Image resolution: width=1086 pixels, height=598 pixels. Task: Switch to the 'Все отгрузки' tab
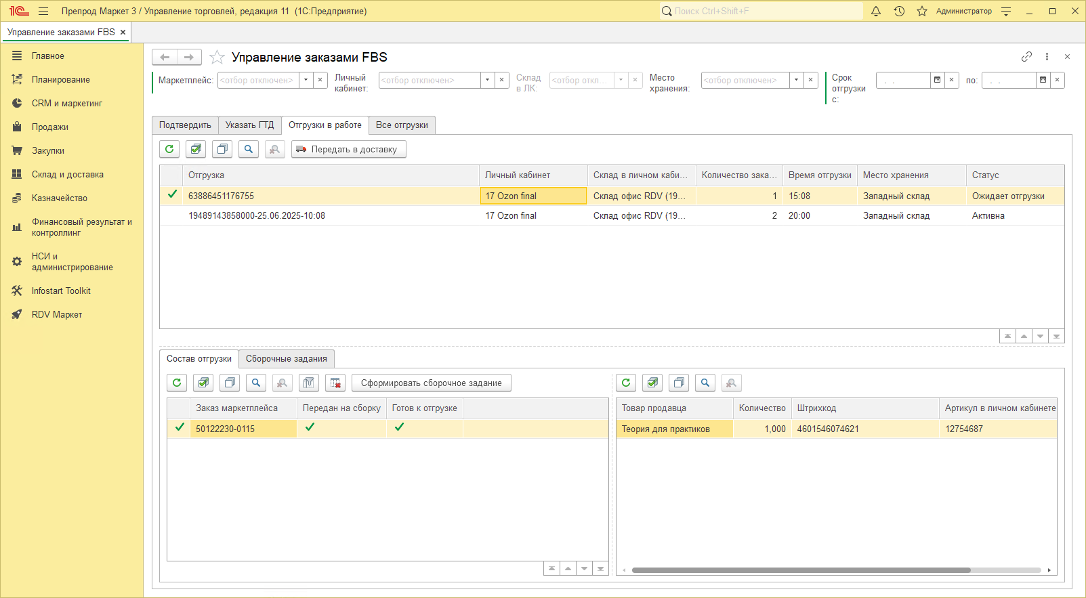pyautogui.click(x=402, y=125)
